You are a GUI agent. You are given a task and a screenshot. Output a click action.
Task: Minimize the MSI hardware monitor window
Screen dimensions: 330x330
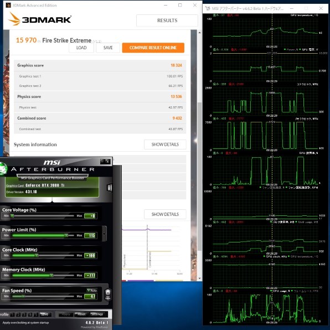[x=292, y=8]
